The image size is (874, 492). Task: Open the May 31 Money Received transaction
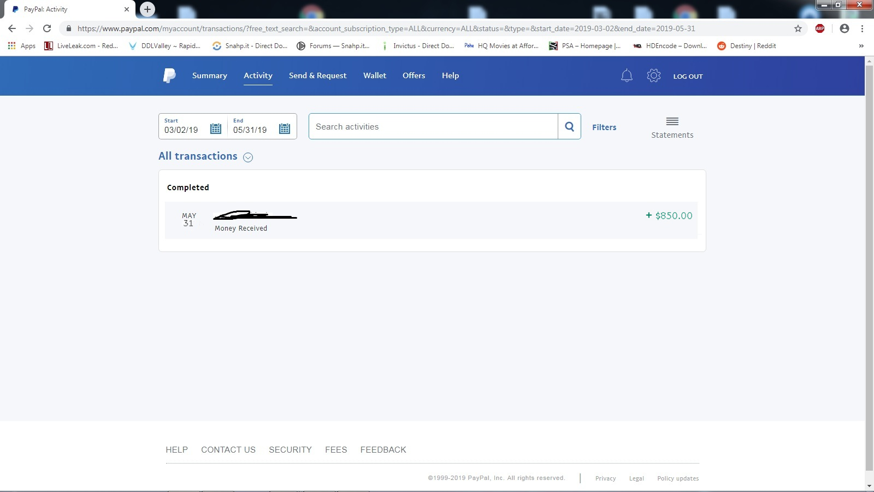click(x=431, y=220)
